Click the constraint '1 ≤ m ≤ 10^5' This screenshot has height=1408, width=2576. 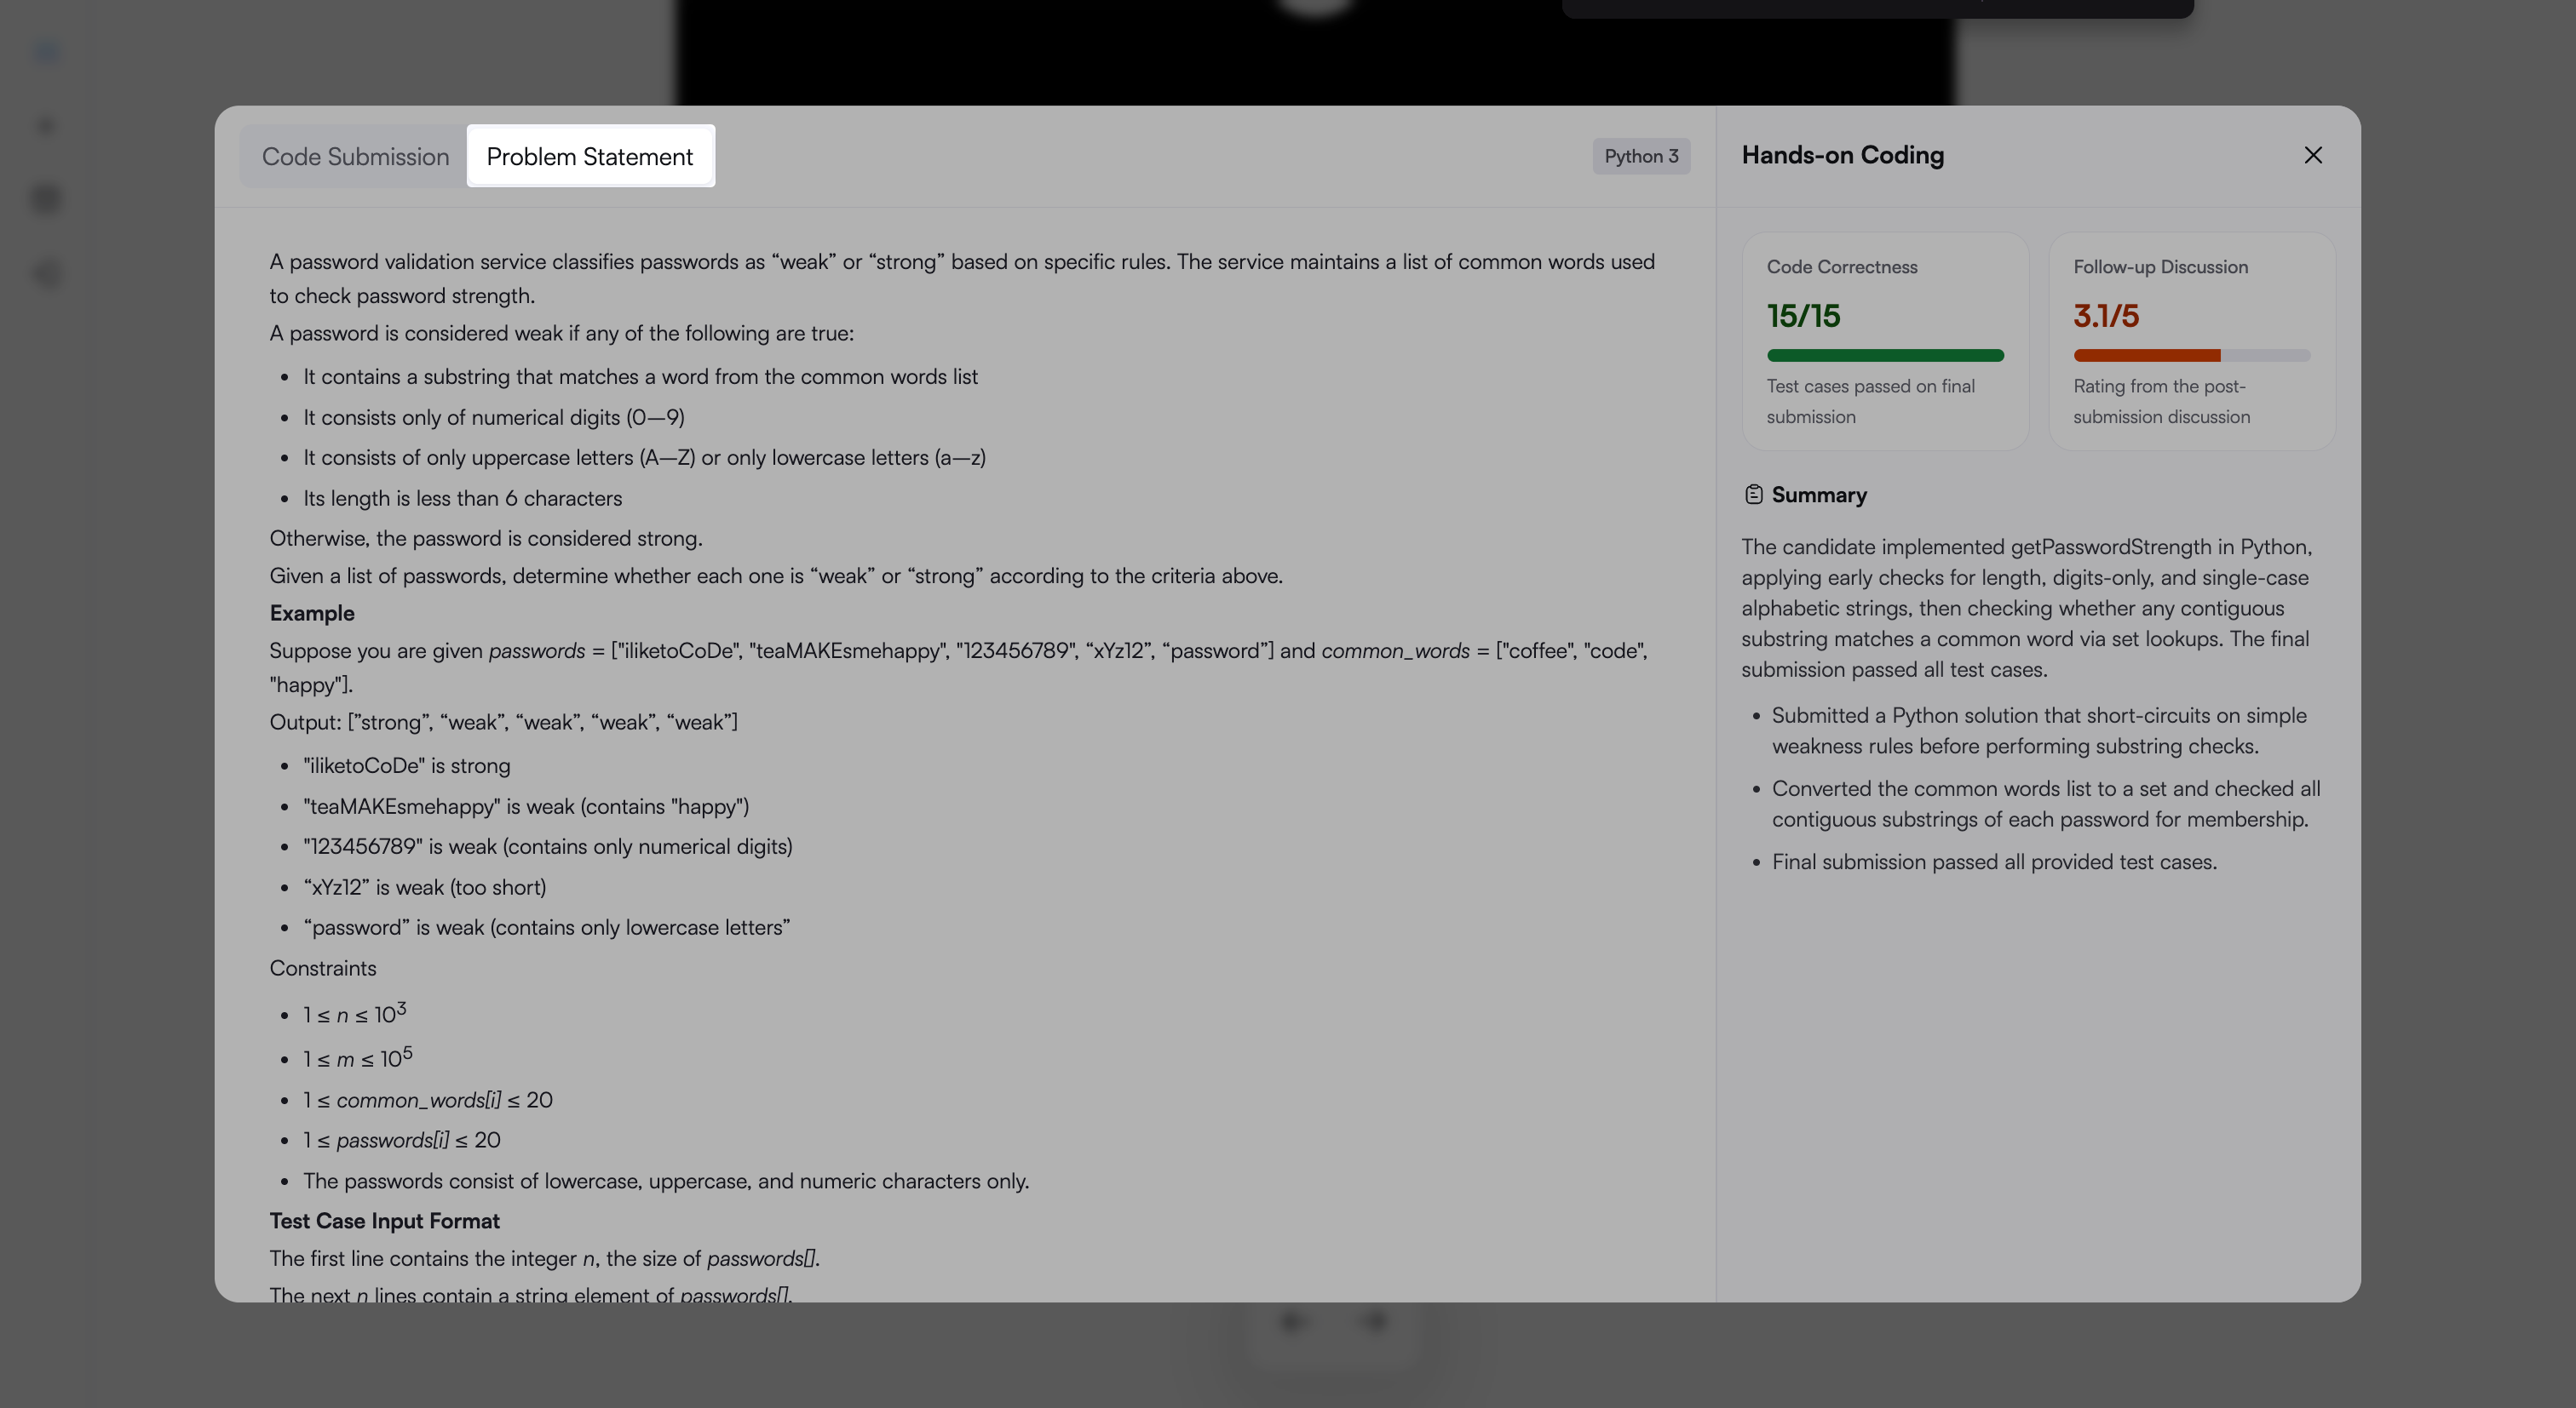(x=357, y=1057)
